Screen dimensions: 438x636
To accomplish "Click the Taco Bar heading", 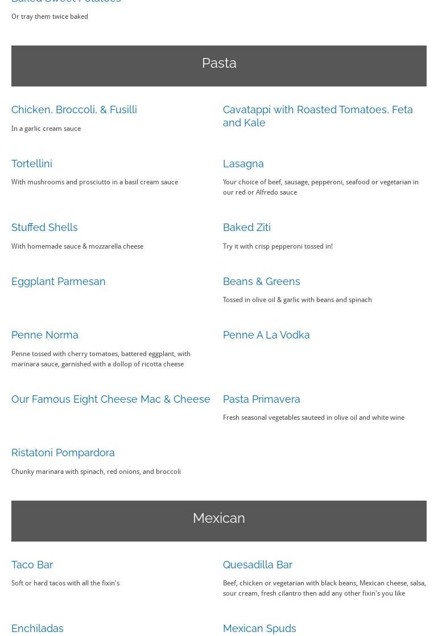I will (32, 564).
